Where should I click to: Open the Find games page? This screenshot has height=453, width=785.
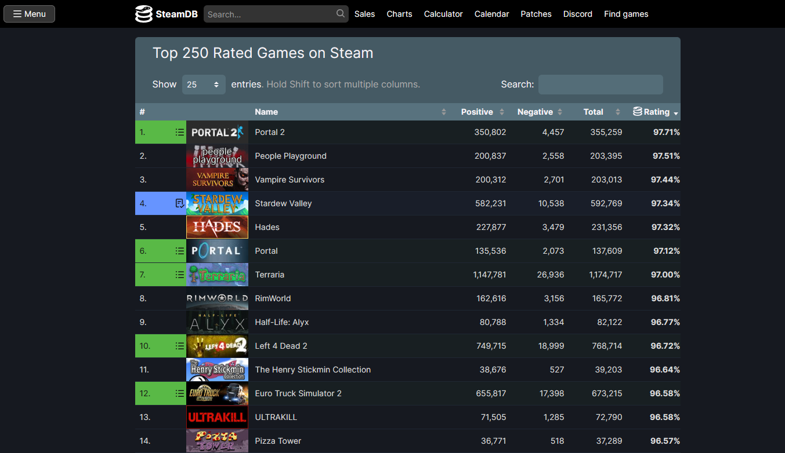[626, 14]
